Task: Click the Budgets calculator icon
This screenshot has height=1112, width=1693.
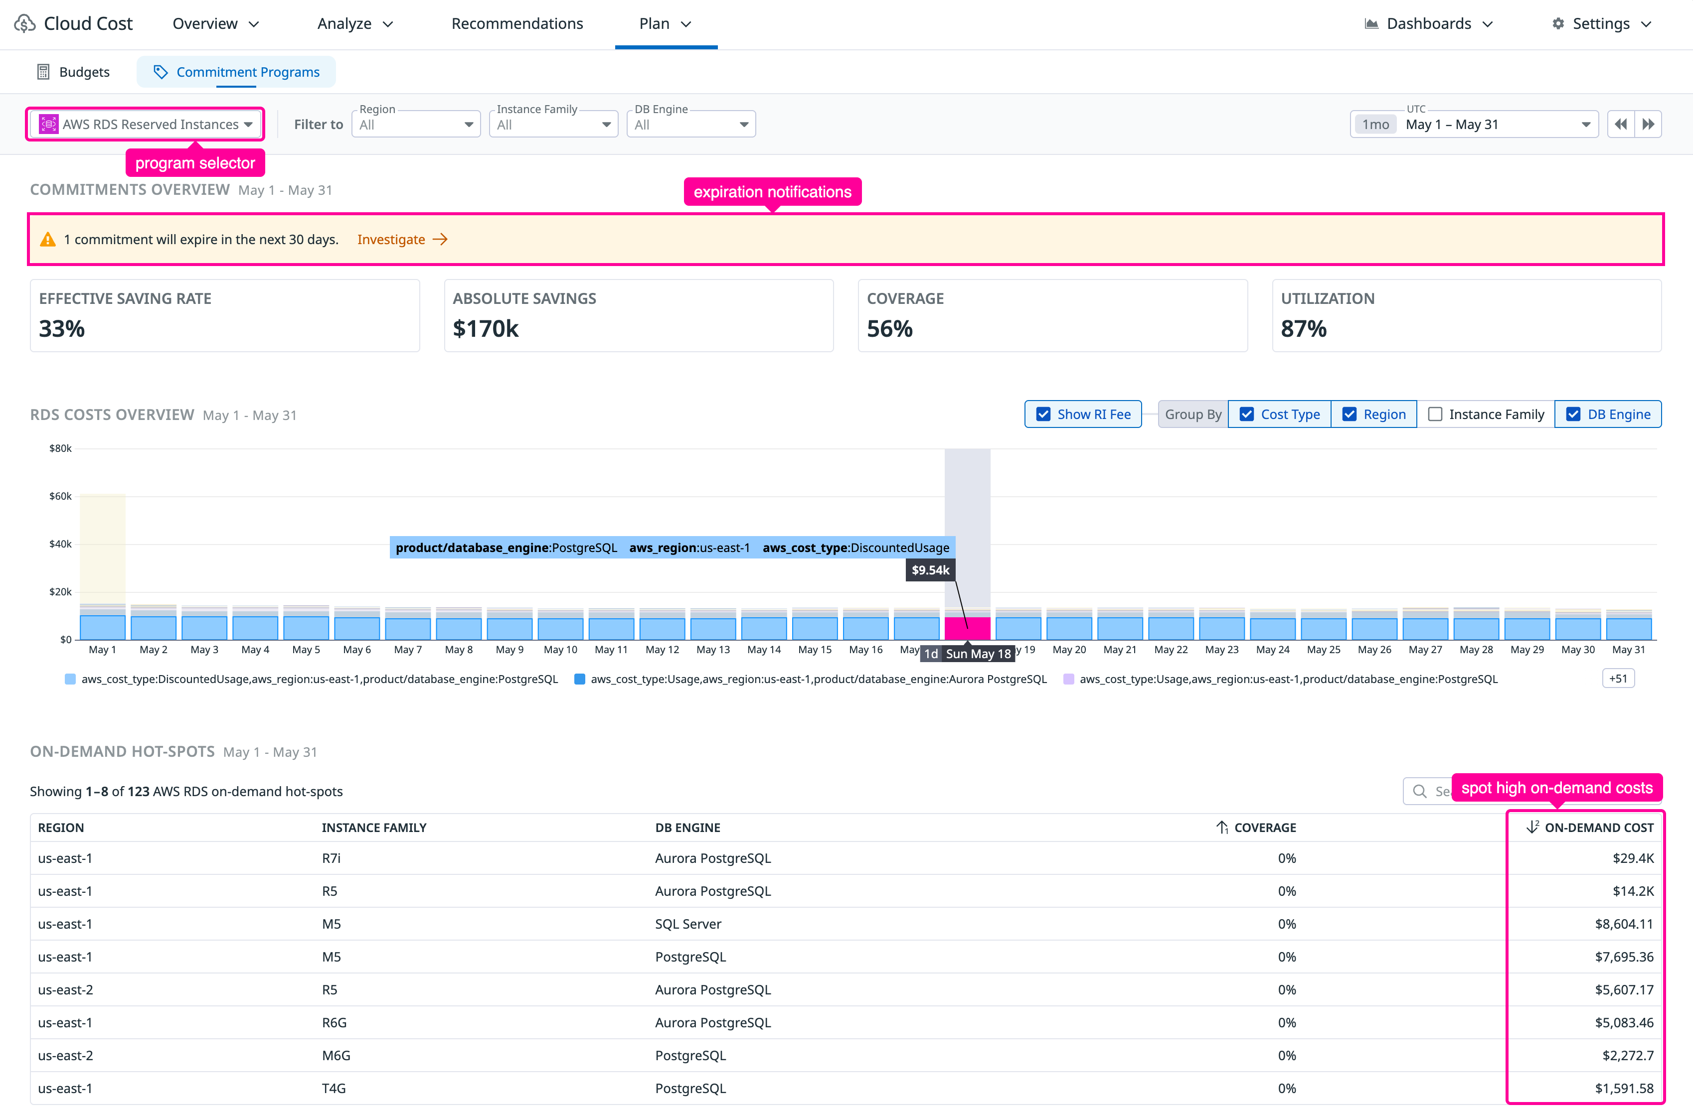Action: pos(43,72)
